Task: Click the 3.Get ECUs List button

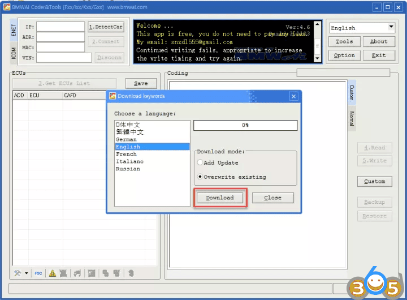Action: pyautogui.click(x=64, y=83)
